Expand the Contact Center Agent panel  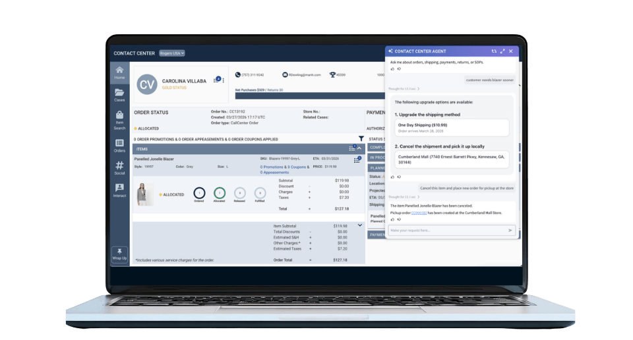click(x=502, y=51)
